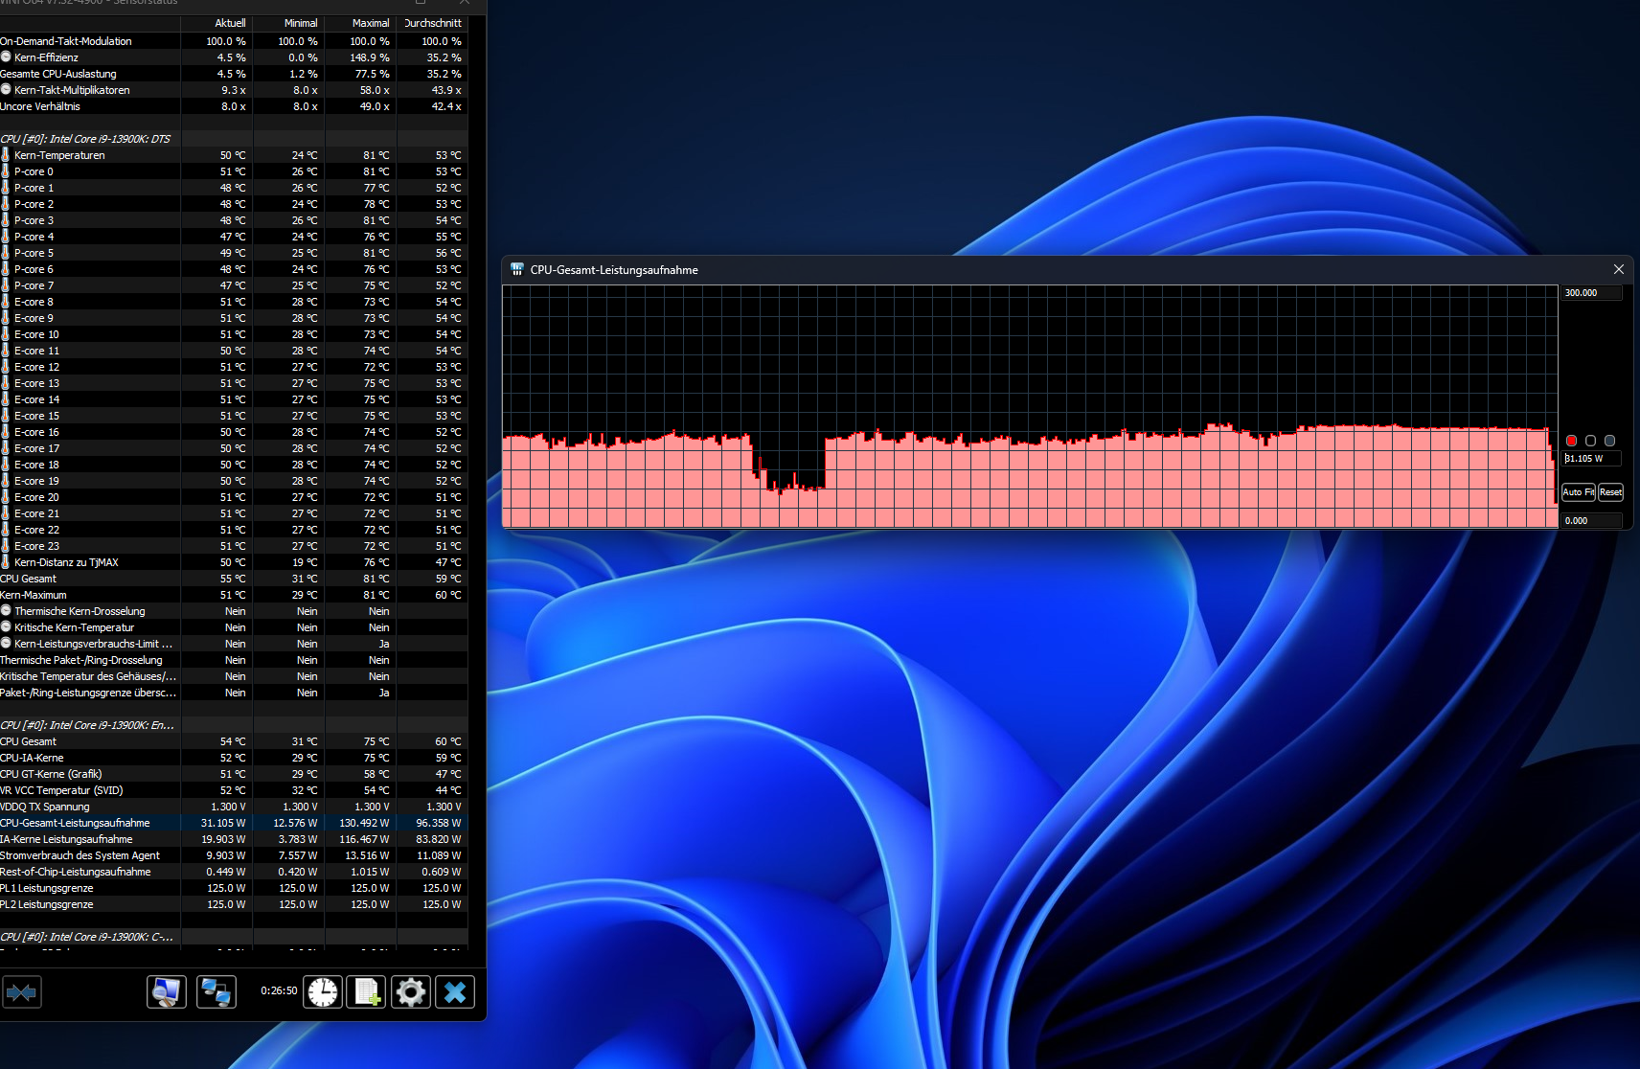
Task: Click the '96.358 W' average power value
Action: [x=439, y=823]
